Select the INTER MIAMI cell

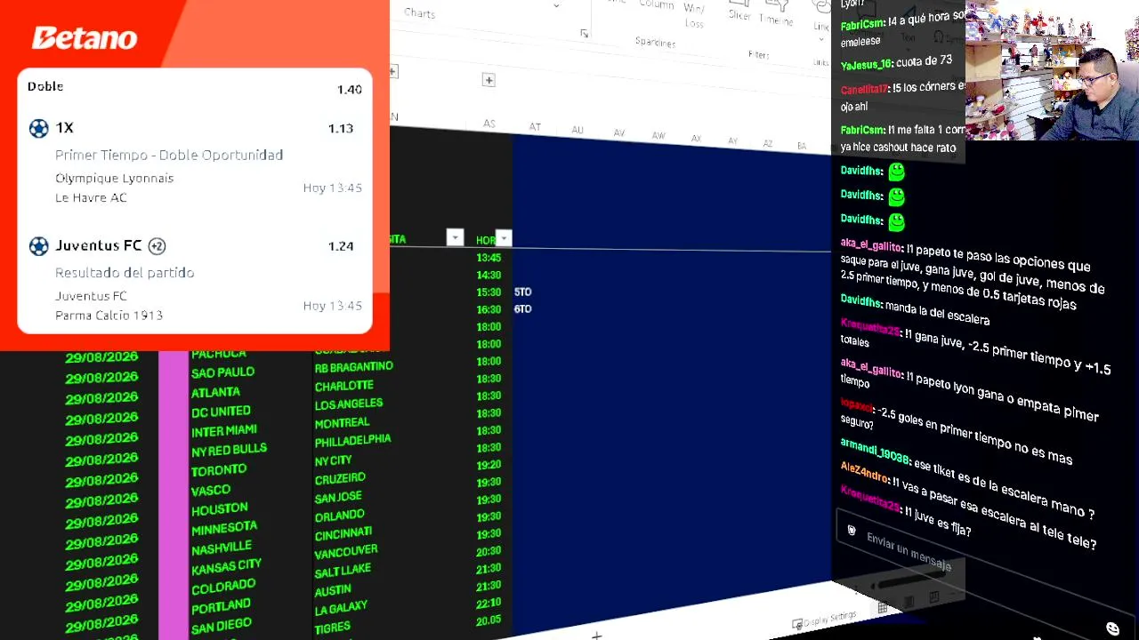pyautogui.click(x=224, y=431)
